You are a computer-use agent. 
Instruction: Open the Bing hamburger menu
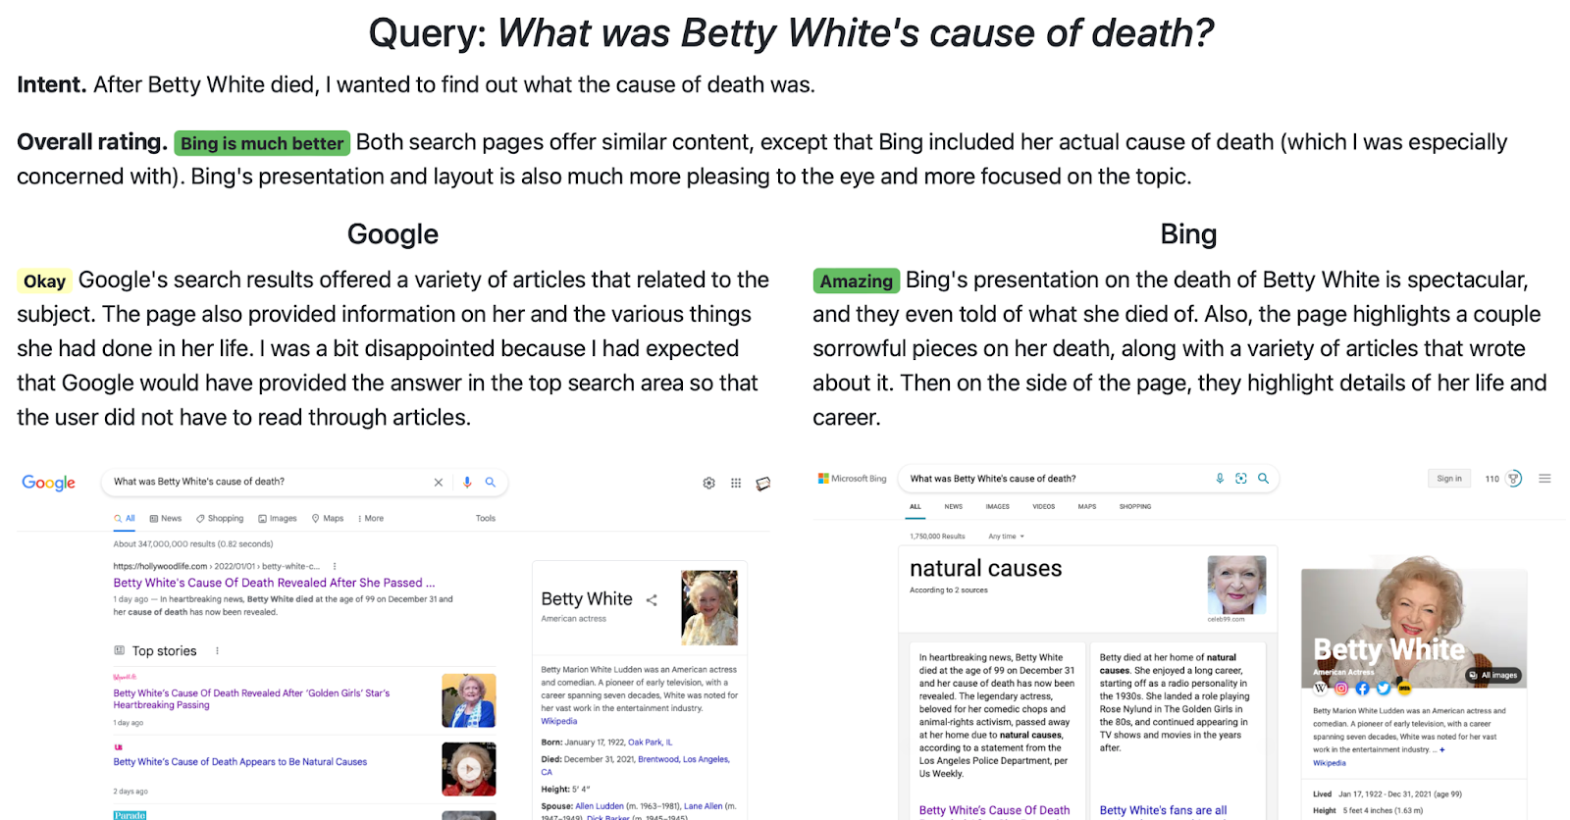(x=1544, y=479)
